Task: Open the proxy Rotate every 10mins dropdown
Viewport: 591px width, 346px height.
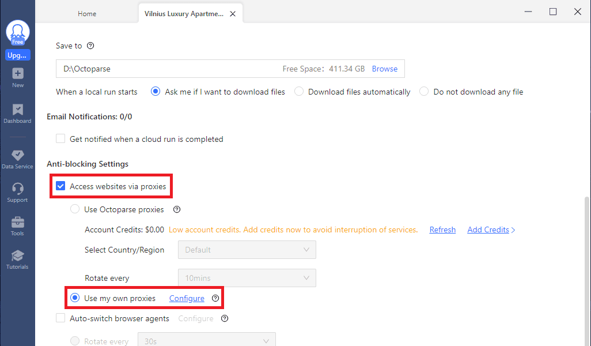Action: pos(247,278)
